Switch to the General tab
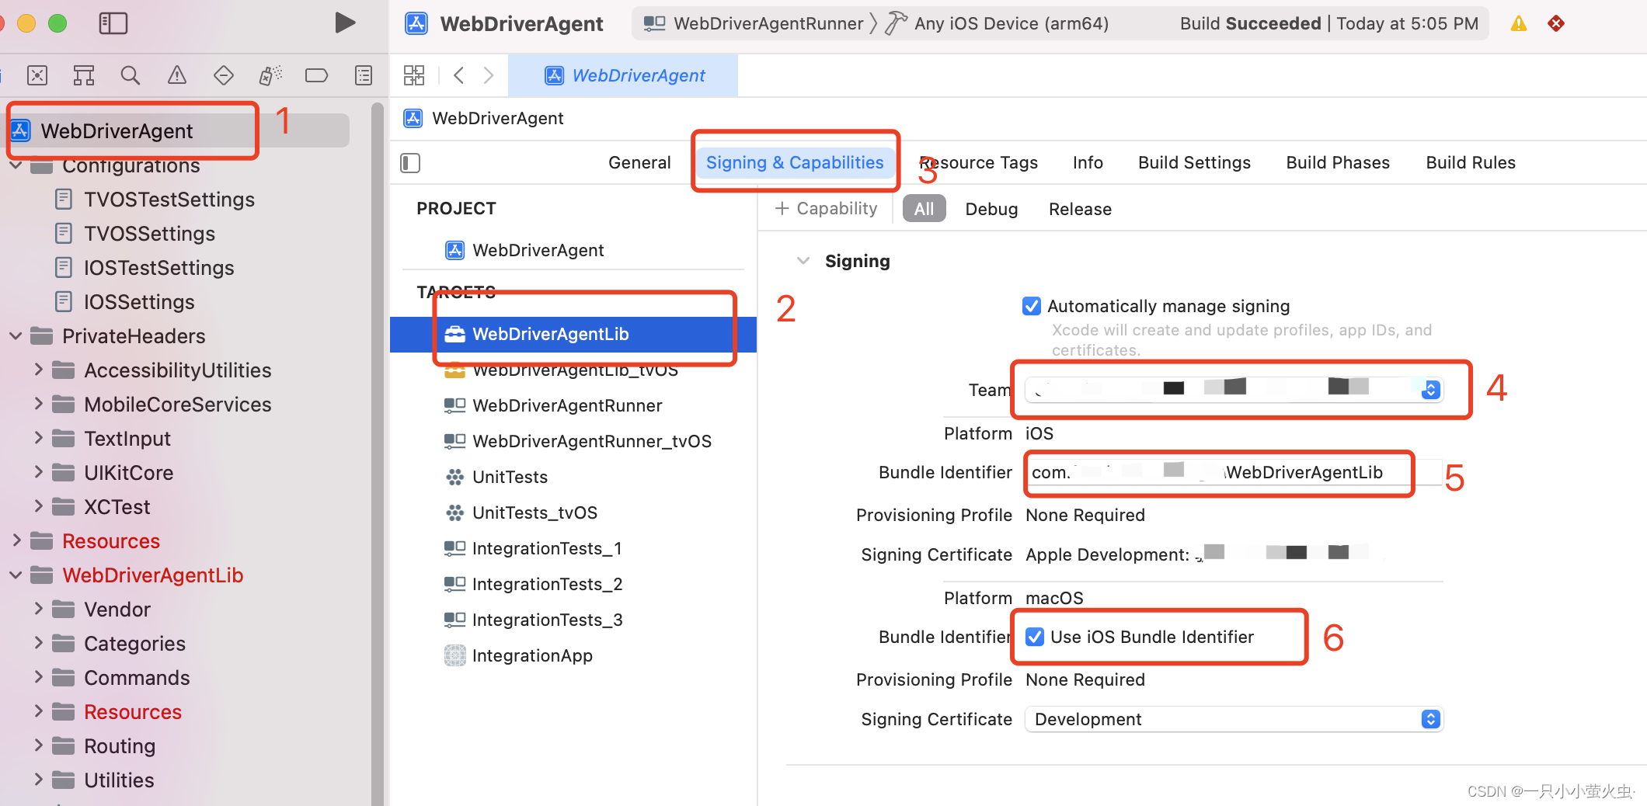Image resolution: width=1647 pixels, height=806 pixels. tap(639, 163)
